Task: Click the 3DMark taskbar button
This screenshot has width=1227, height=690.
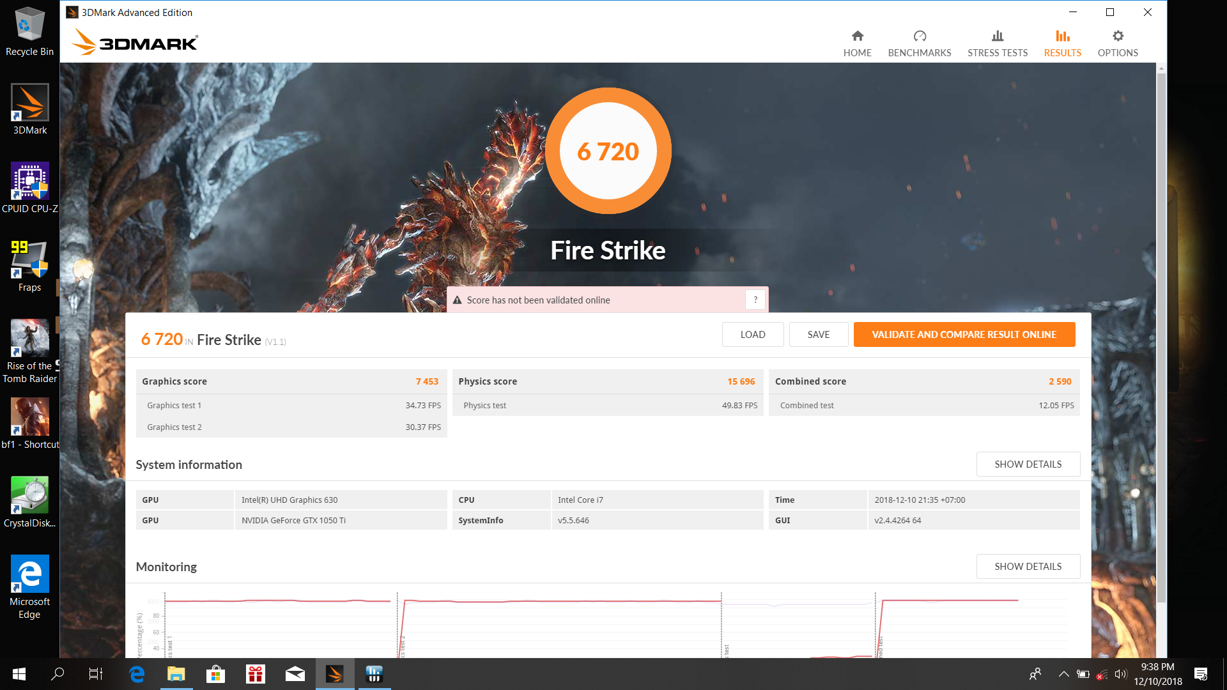Action: [335, 674]
